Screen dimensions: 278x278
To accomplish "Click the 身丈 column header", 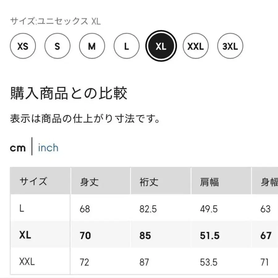I will 89,182.
